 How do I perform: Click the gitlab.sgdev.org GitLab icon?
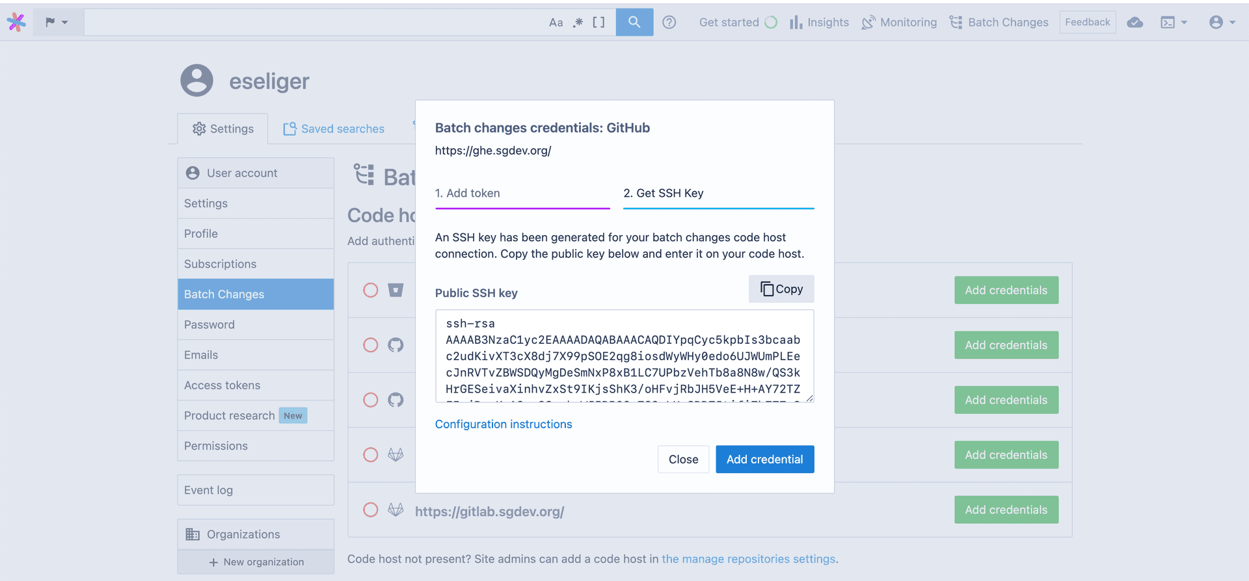[396, 510]
